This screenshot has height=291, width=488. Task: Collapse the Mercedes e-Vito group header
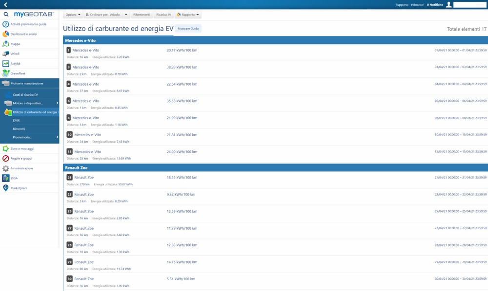tap(275, 40)
